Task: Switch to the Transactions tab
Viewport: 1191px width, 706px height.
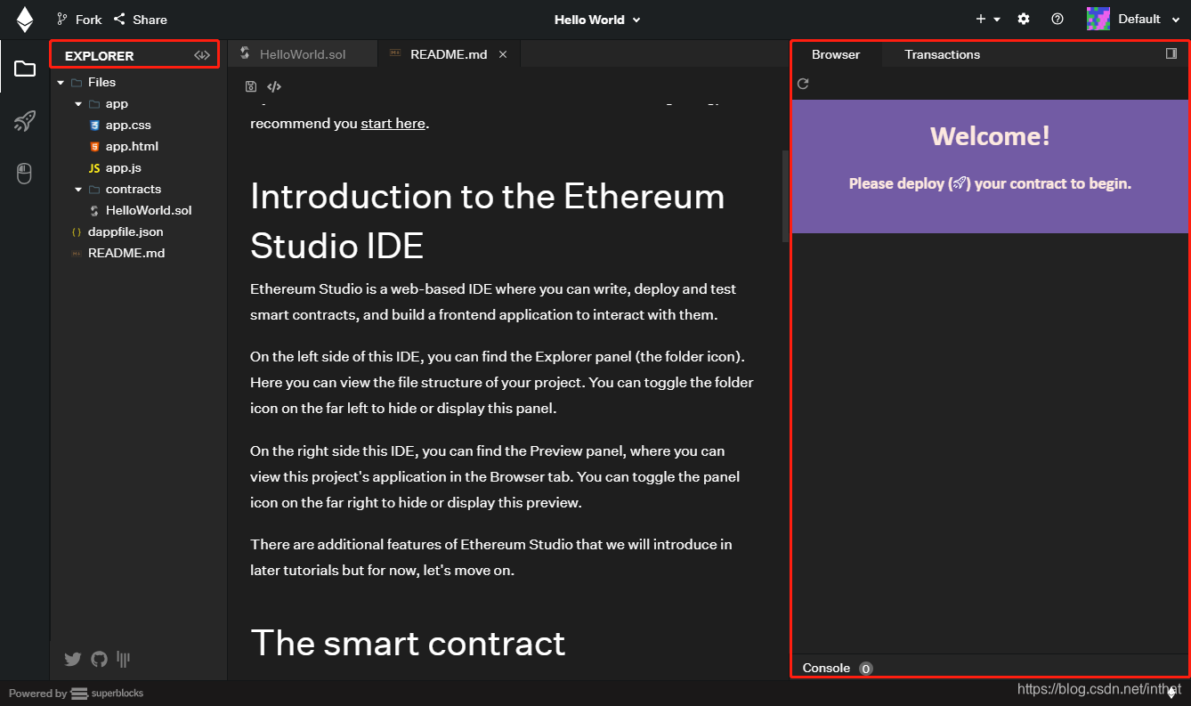Action: click(x=942, y=54)
